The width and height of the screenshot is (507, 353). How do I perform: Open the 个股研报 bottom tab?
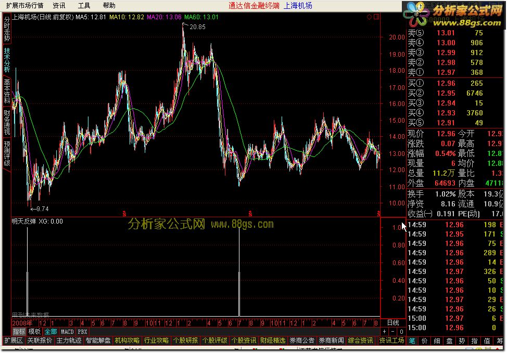(x=186, y=341)
